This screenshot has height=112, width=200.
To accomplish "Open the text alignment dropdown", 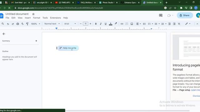I will 138,24.
